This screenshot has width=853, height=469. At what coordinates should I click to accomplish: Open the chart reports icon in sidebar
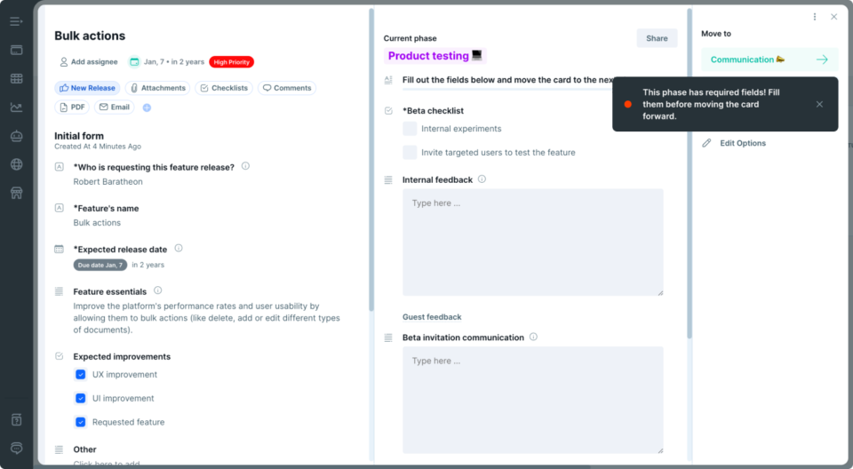click(x=16, y=107)
